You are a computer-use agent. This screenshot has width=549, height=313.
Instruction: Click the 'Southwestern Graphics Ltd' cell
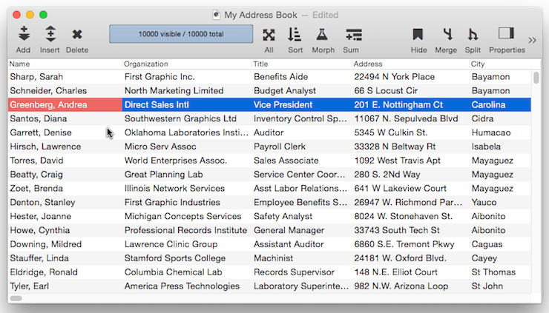click(x=187, y=119)
